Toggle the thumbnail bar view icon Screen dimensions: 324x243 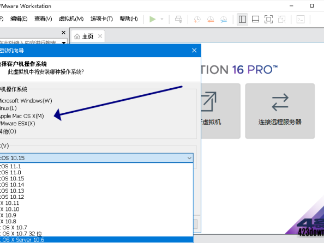point(255,19)
